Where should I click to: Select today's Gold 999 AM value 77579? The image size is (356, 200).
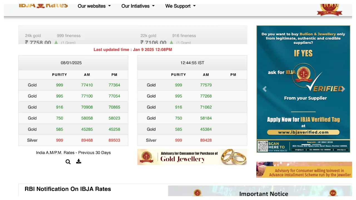point(206,85)
